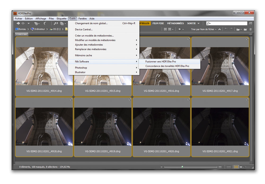Open the Affichage menu

click(41, 19)
